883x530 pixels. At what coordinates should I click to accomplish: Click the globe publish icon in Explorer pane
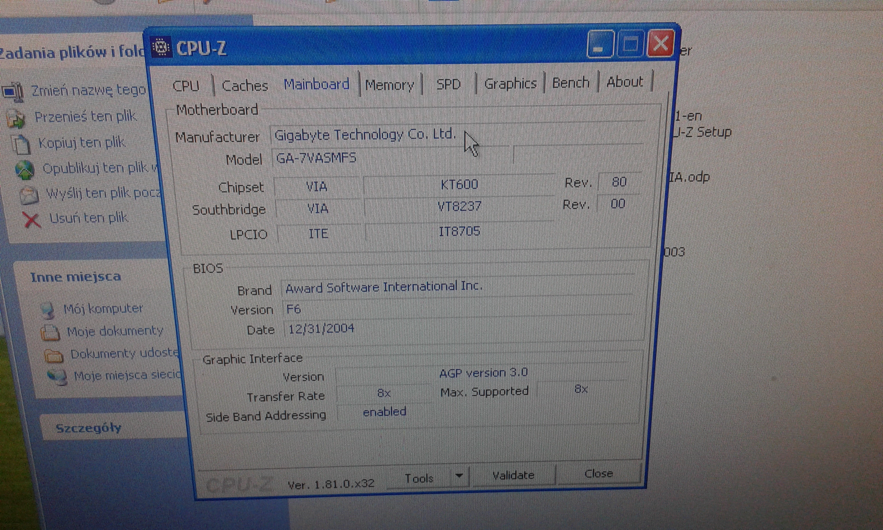click(x=24, y=170)
